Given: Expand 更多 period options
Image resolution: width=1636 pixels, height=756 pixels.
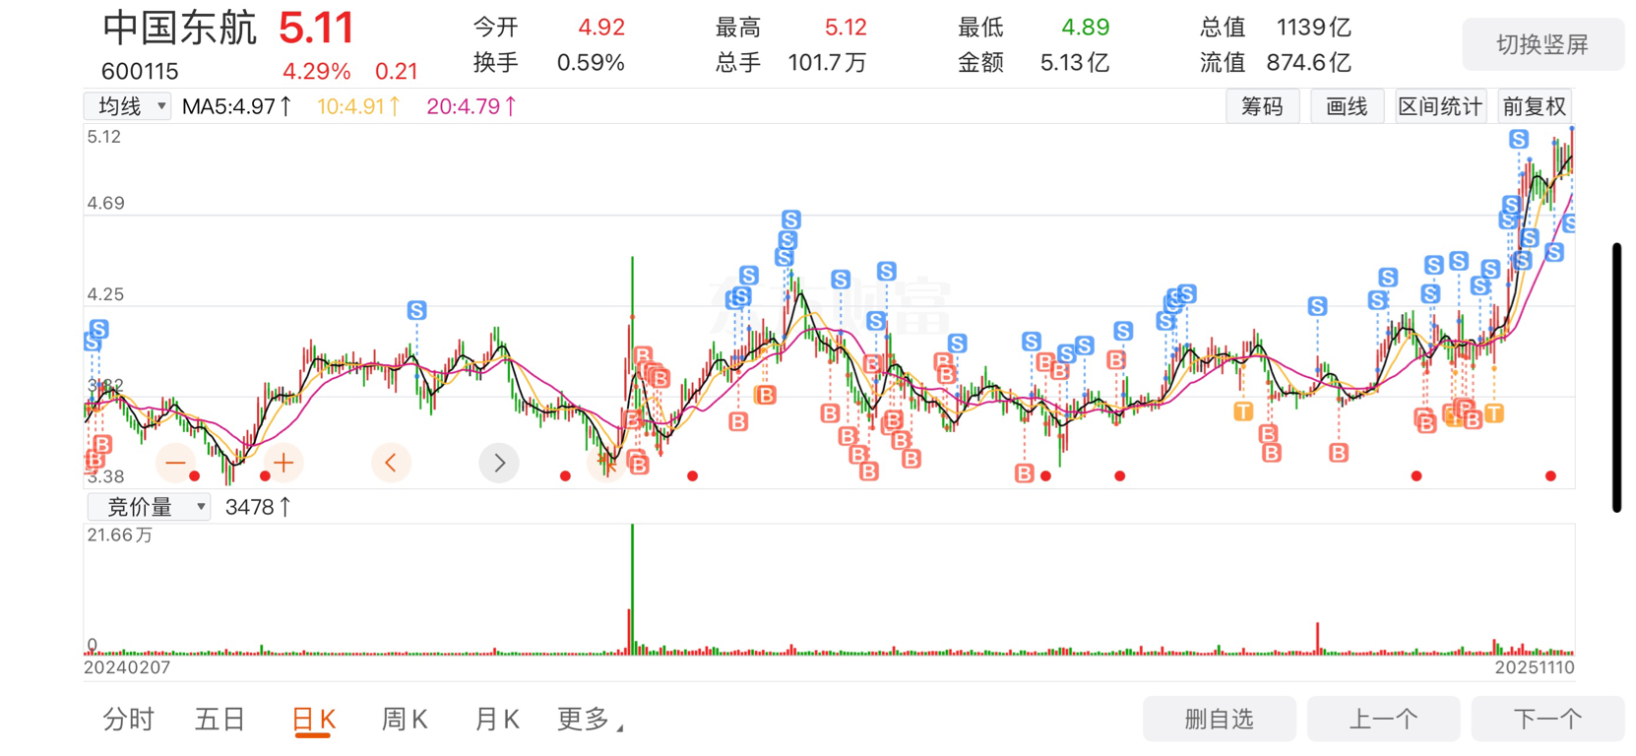Looking at the screenshot, I should 590,720.
